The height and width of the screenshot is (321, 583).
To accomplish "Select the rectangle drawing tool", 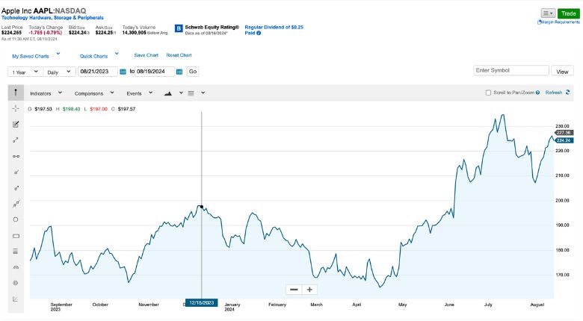I will (x=16, y=236).
